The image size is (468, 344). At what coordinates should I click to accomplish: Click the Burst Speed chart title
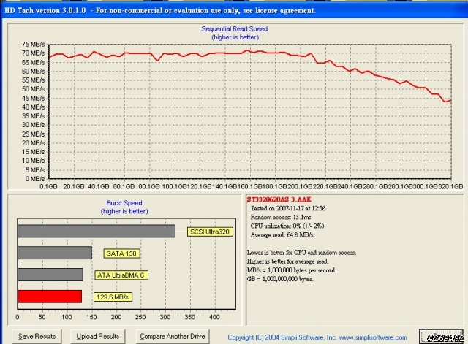pyautogui.click(x=124, y=203)
